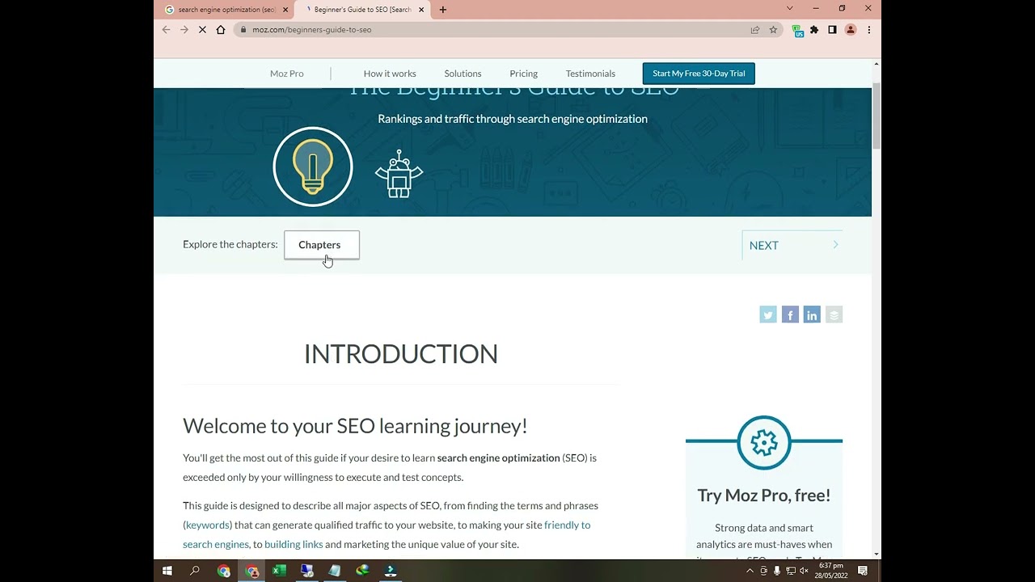The height and width of the screenshot is (582, 1035).
Task: Open the Chrome extensions puzzle icon
Action: click(x=814, y=30)
